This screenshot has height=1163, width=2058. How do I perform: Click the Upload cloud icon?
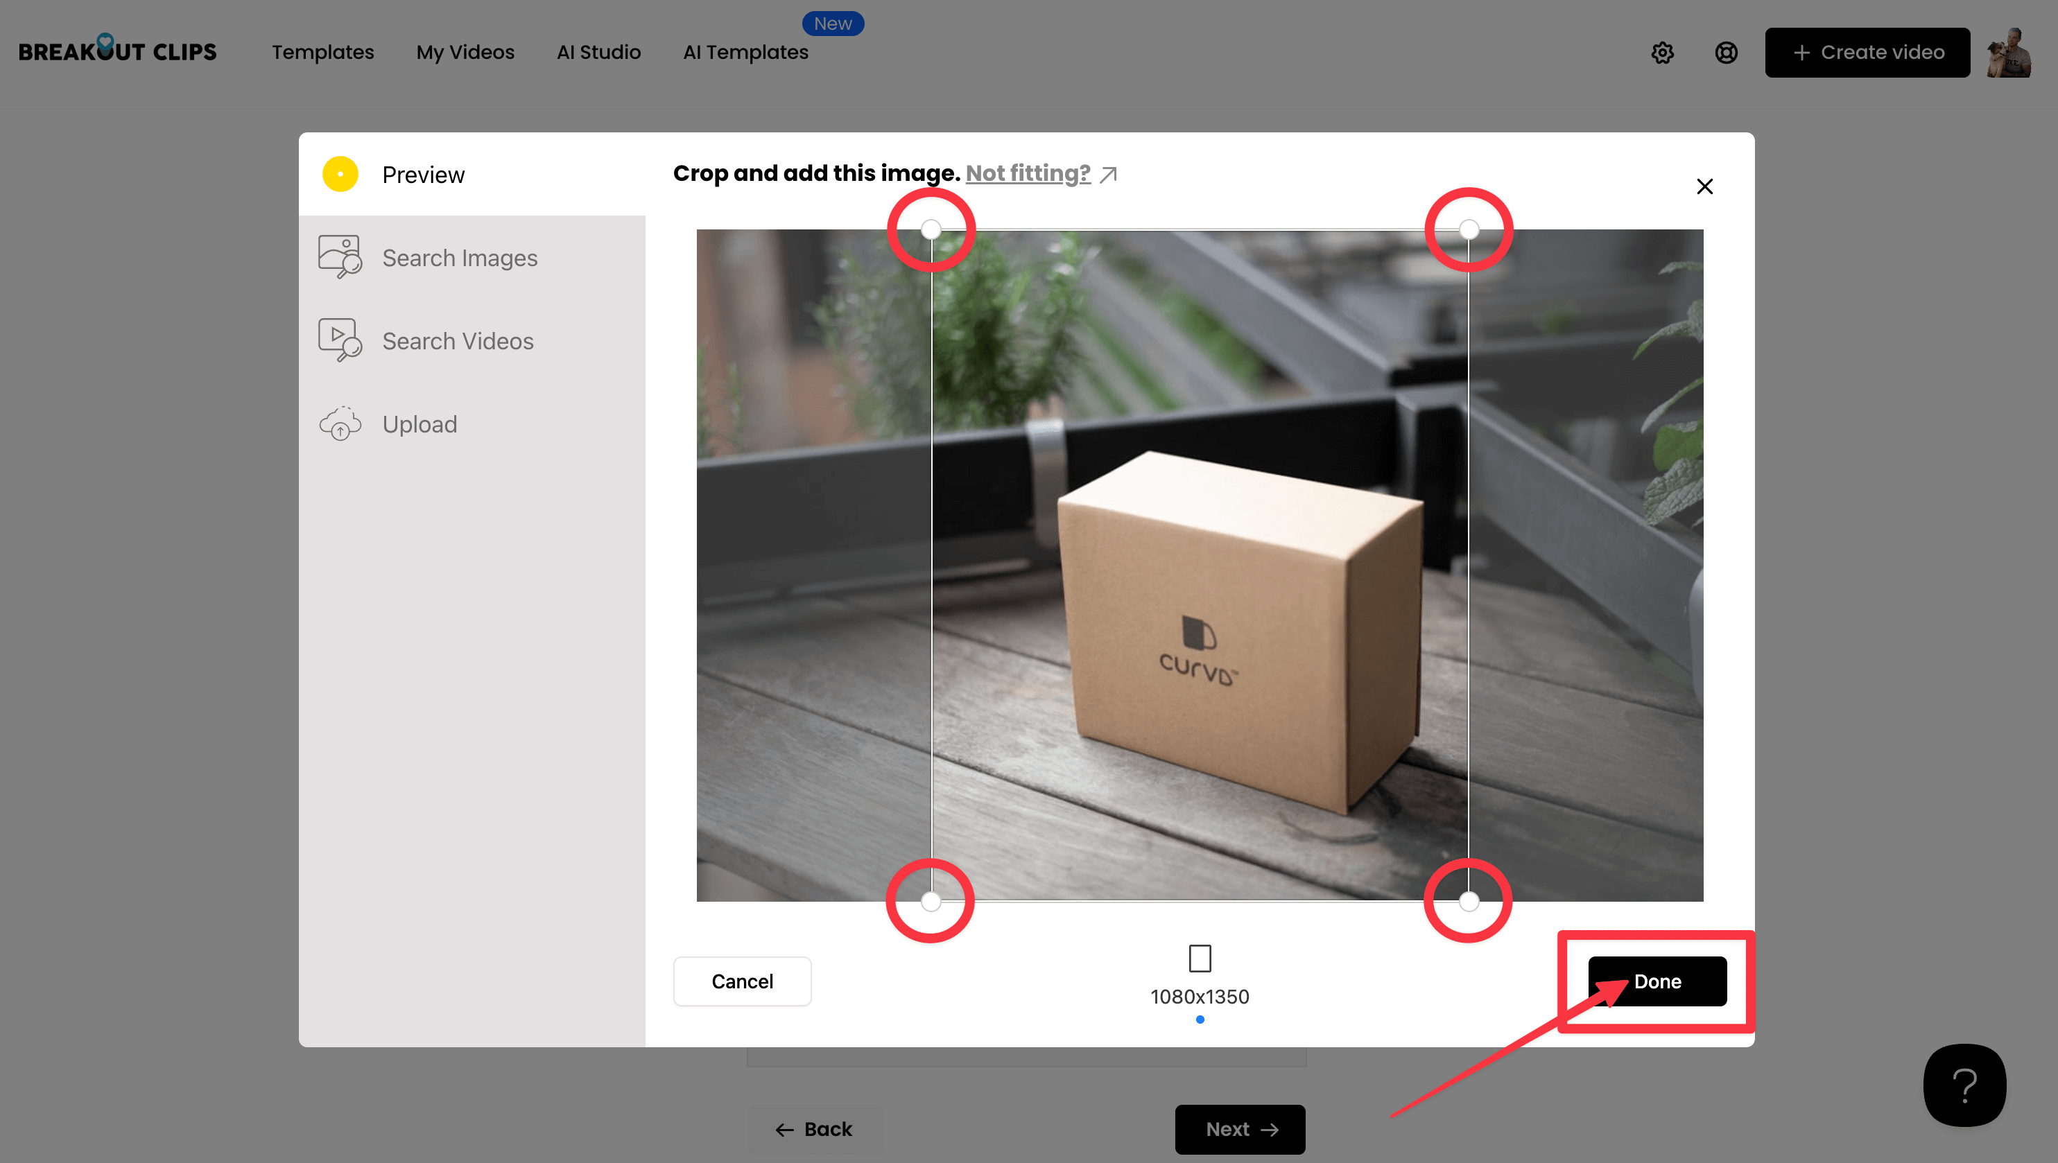coord(340,423)
